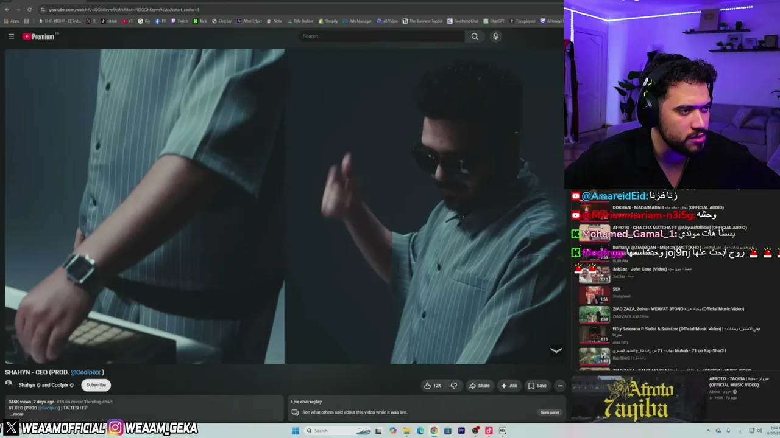Open the ChatGPT bookmark

(x=494, y=21)
